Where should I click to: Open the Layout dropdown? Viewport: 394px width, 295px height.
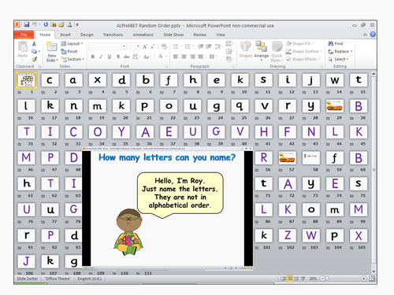coord(72,43)
